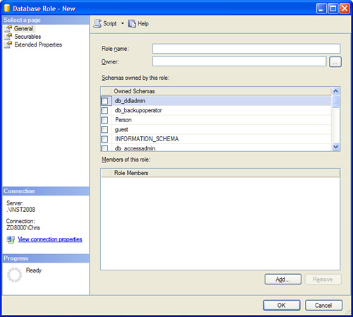
Task: Click the Owned Schemas scrollbar thumb
Action: (x=336, y=102)
